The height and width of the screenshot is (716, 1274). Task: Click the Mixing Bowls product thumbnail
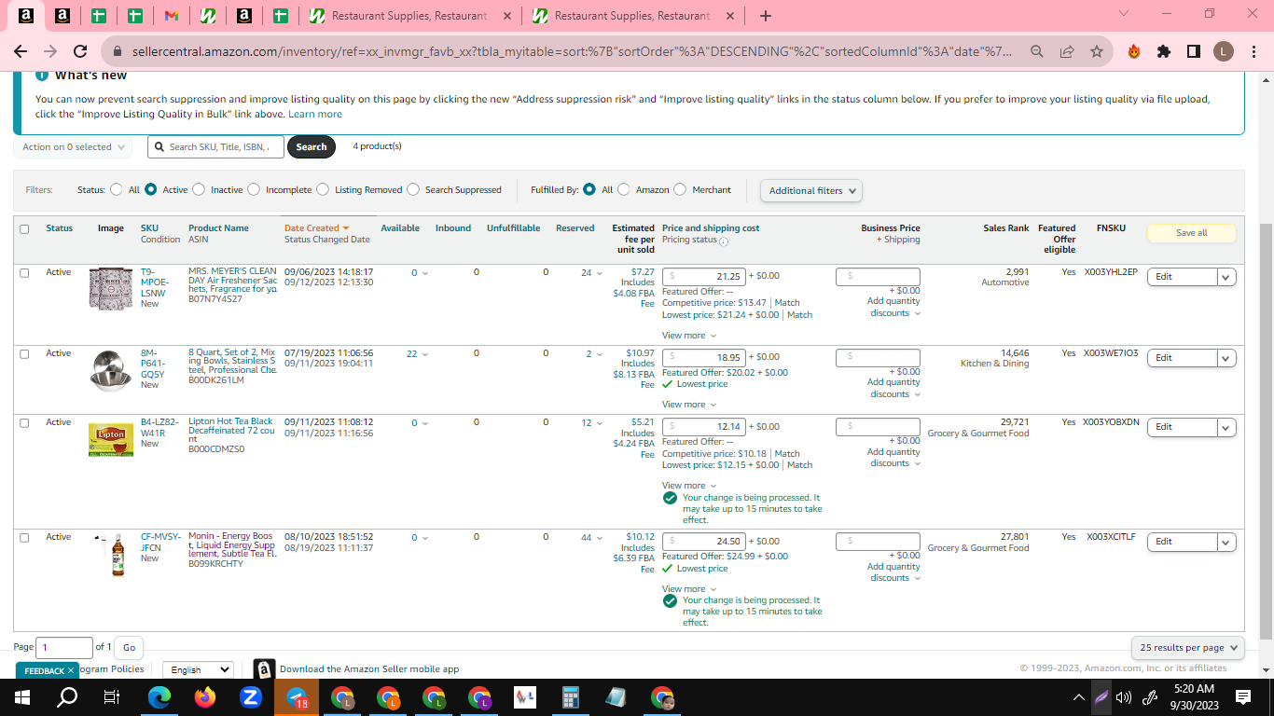(110, 370)
